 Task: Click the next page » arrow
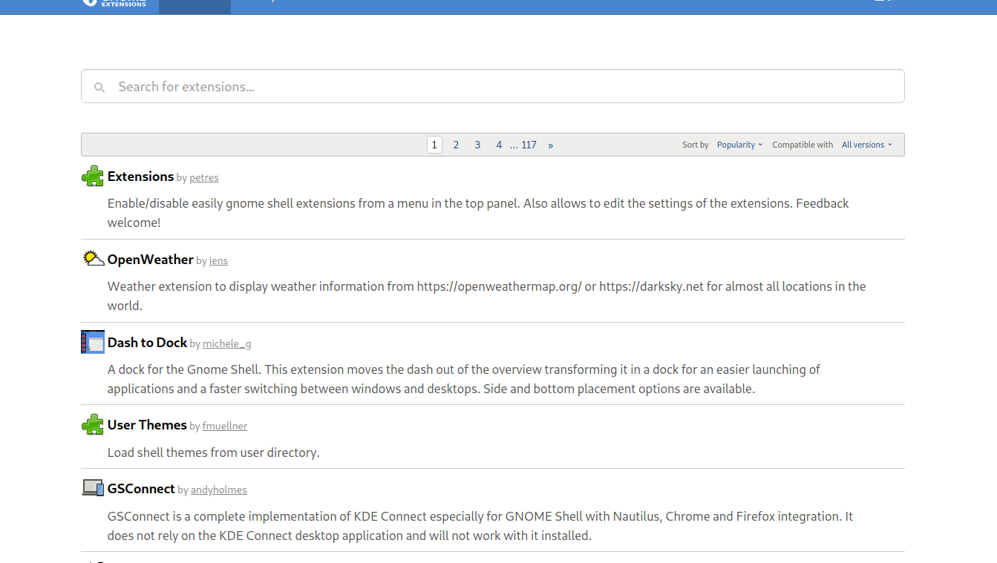point(550,145)
